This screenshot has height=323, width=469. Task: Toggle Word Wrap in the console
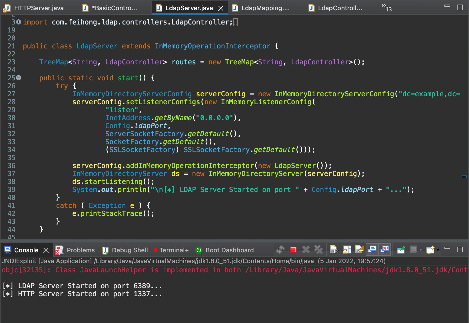pos(359,250)
